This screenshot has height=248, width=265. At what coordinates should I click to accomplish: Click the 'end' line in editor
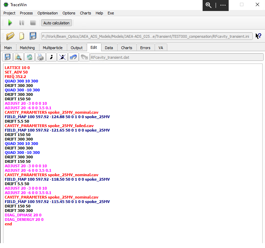(x=8, y=224)
